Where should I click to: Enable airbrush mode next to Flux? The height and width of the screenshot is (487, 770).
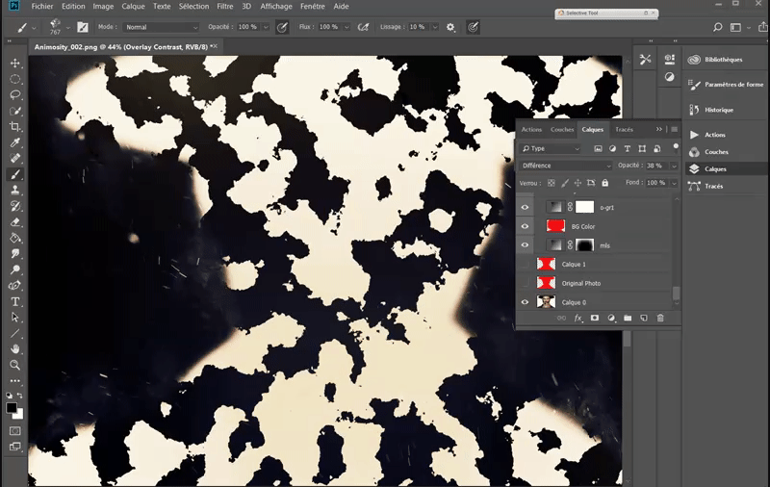click(363, 27)
